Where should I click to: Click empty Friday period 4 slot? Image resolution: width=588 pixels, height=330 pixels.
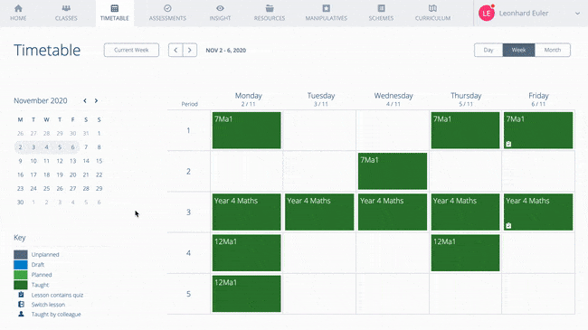pyautogui.click(x=538, y=253)
